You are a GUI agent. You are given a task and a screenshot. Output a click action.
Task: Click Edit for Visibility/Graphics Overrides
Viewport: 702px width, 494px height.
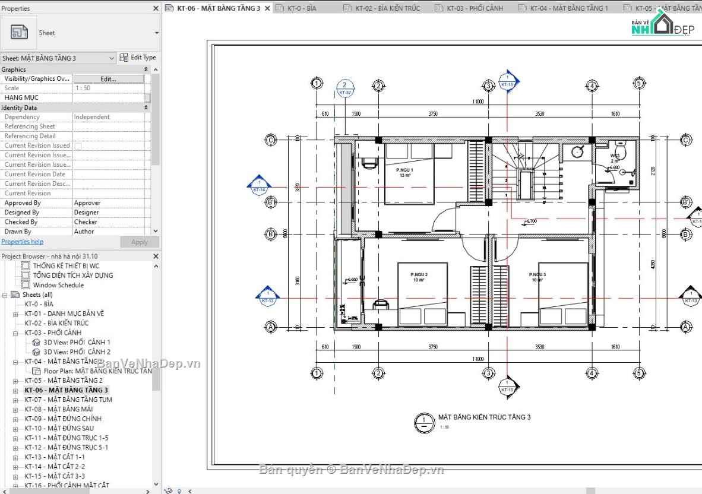click(108, 79)
